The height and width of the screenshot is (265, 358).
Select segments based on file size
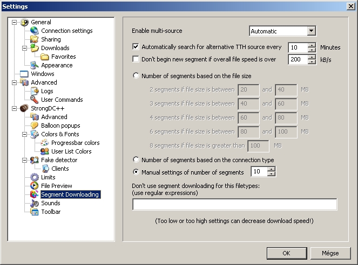pyautogui.click(x=136, y=76)
